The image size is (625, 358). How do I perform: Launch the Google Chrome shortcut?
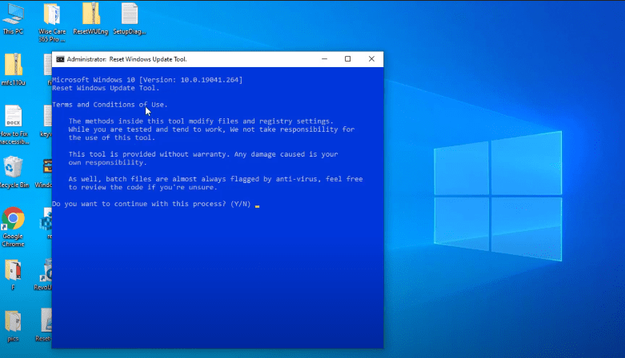coord(13,227)
